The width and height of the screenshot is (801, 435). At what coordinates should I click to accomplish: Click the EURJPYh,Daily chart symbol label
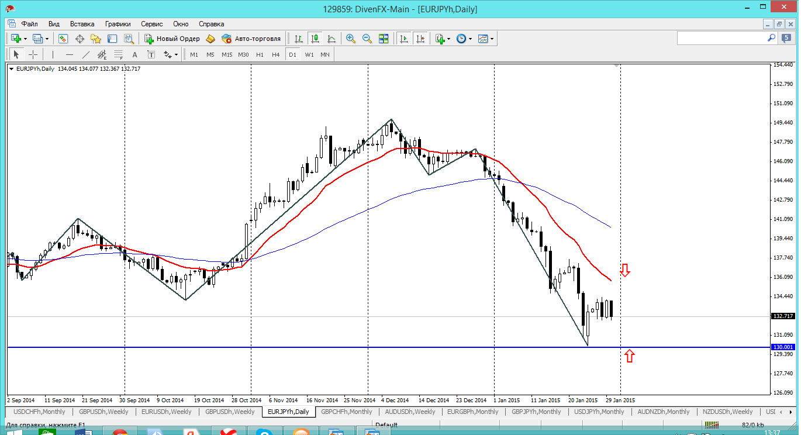pyautogui.click(x=36, y=68)
